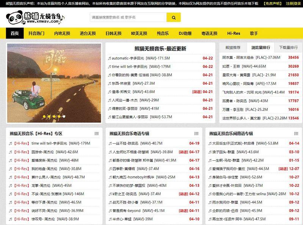Switch to the 浏览量排行 tab
303x225 pixels.
click(x=261, y=48)
